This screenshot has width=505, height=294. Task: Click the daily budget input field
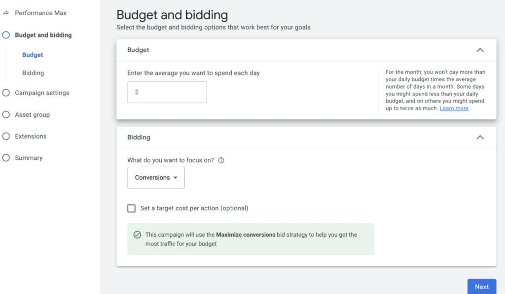(167, 92)
